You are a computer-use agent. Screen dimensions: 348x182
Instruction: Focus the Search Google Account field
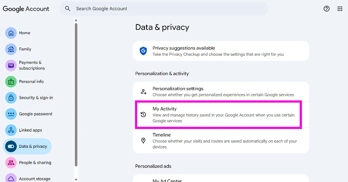pyautogui.click(x=164, y=9)
